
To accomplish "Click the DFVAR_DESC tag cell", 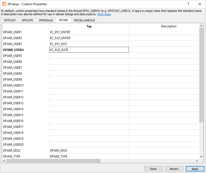I will click(x=89, y=151).
